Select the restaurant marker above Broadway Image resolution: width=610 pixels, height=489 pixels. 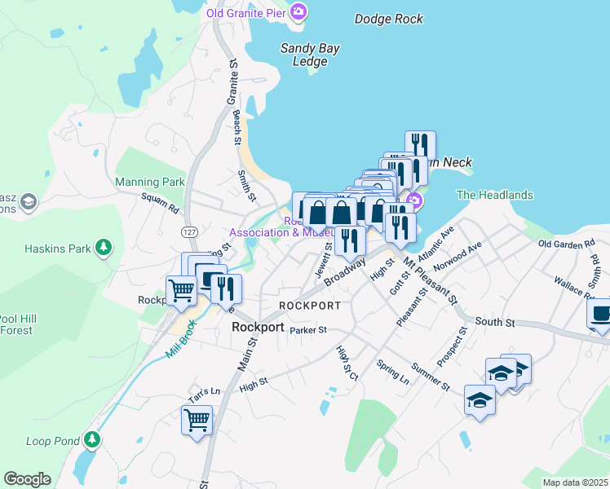click(x=350, y=242)
